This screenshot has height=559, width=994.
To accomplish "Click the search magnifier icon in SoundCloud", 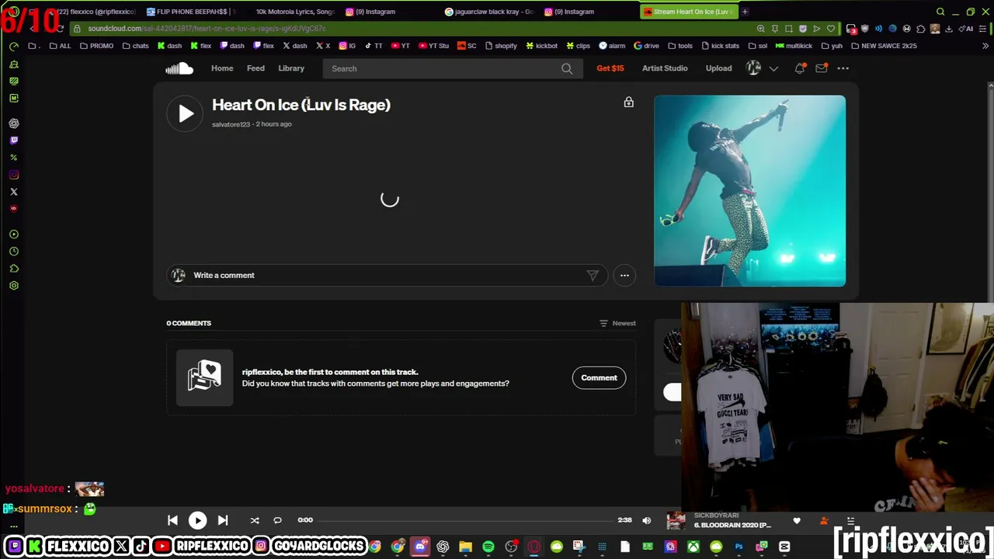I will [567, 68].
